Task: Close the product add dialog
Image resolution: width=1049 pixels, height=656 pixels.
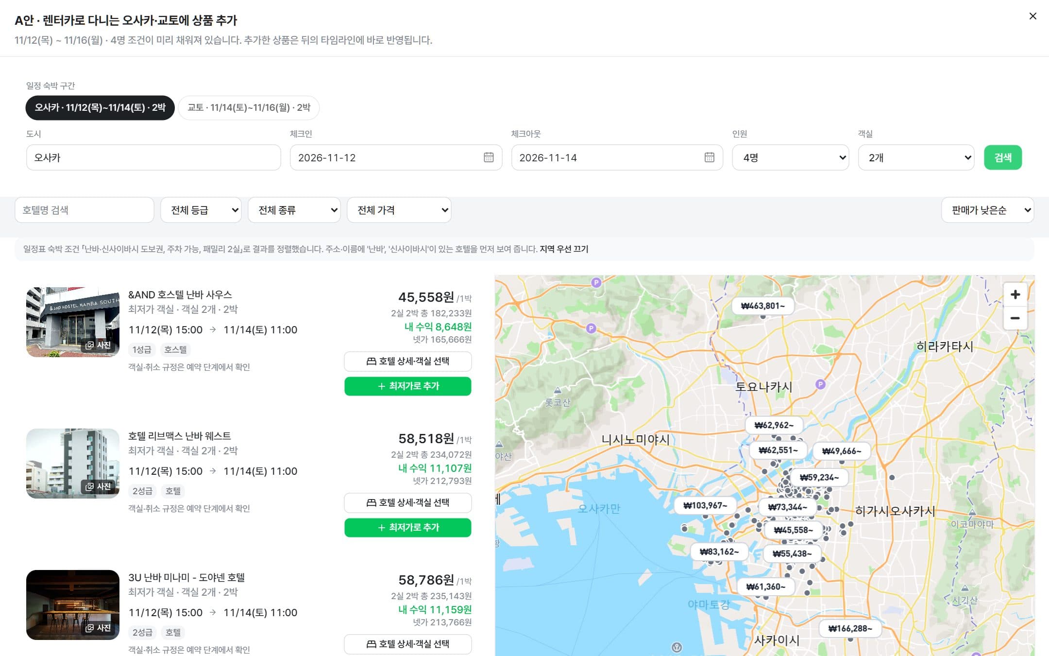Action: [1032, 16]
